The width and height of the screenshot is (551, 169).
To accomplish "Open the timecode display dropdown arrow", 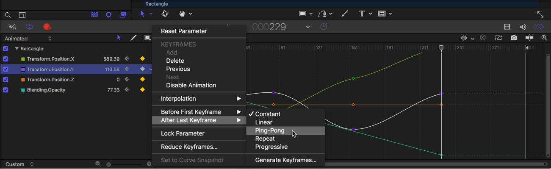I will pos(308,27).
